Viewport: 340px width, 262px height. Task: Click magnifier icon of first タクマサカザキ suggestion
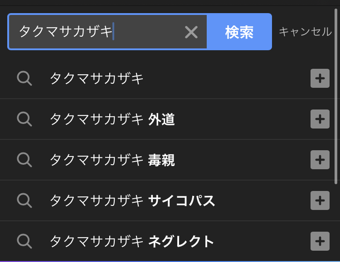(24, 78)
